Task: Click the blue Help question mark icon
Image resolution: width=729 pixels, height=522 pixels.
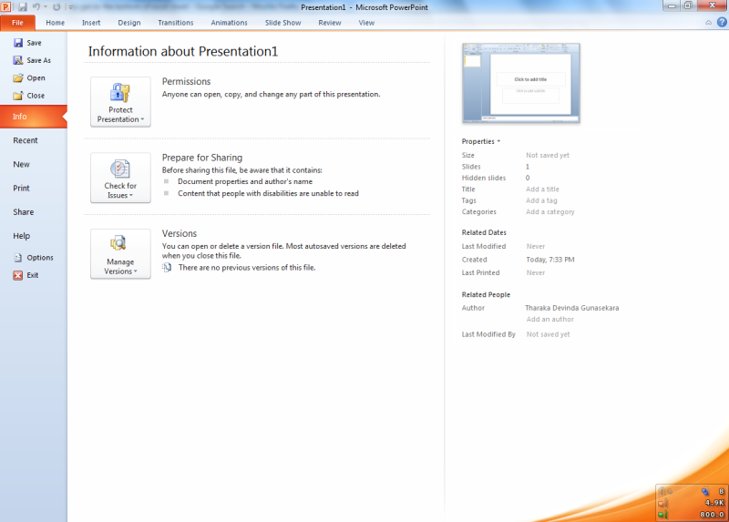Action: click(x=722, y=22)
